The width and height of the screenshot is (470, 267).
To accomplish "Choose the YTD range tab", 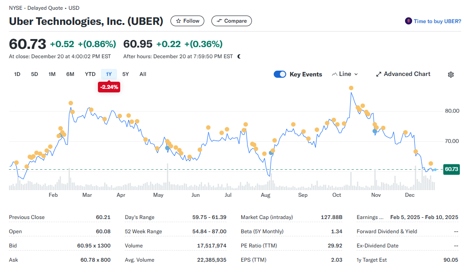I will [x=90, y=74].
